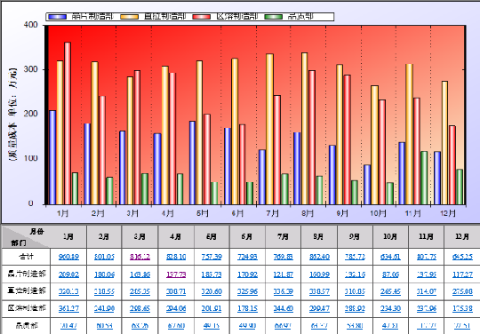Image resolution: width=480 pixels, height=334 pixels.
Task: Click 晶片制造部 value 163.86 for 3月
Action: pos(140,274)
